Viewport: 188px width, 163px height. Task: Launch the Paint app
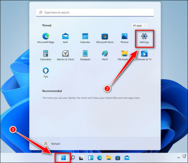[x=105, y=55]
